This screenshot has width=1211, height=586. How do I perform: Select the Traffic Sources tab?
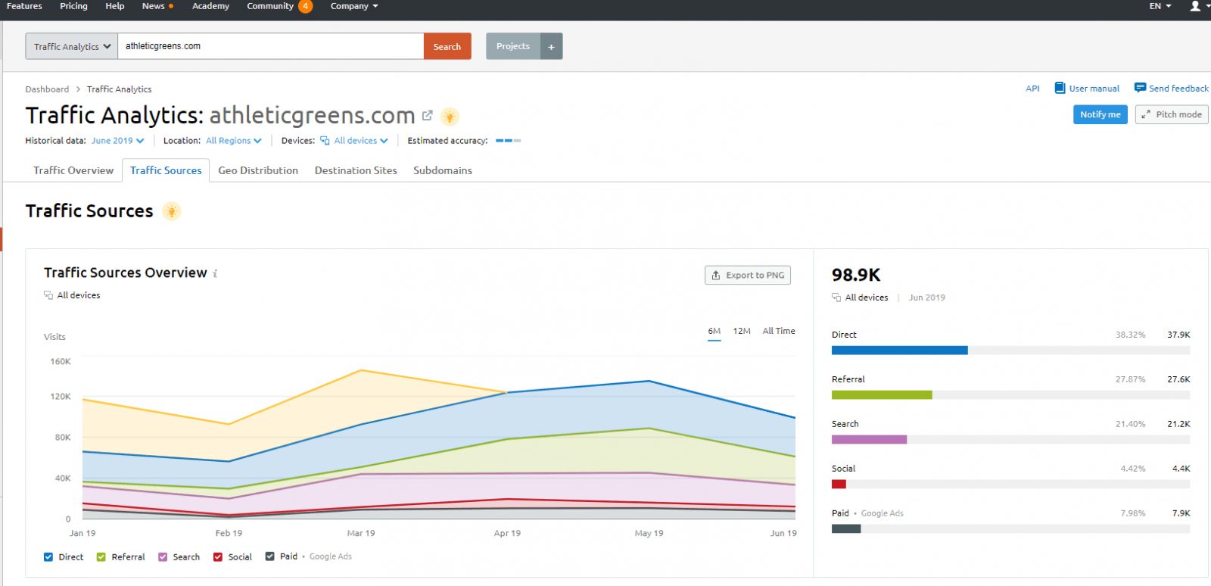166,170
